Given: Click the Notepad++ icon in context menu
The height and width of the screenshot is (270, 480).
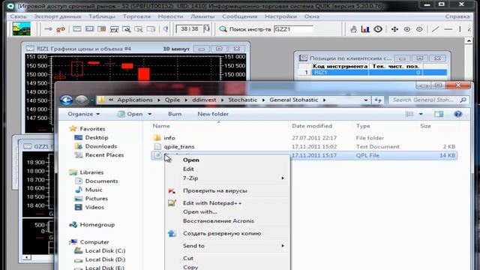Looking at the screenshot, I should coord(172,203).
